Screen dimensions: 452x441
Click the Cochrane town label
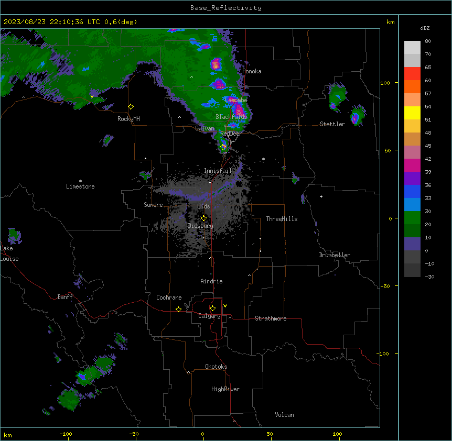tap(169, 297)
